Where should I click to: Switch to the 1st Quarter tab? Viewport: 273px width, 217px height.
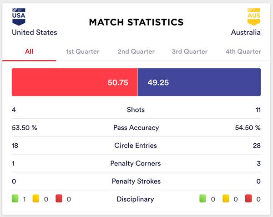[82, 51]
